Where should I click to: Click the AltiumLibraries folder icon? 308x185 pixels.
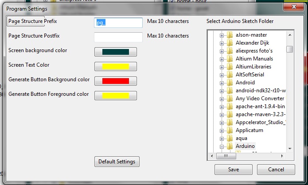pos(230,67)
